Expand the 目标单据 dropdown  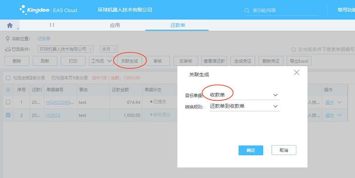(275, 95)
